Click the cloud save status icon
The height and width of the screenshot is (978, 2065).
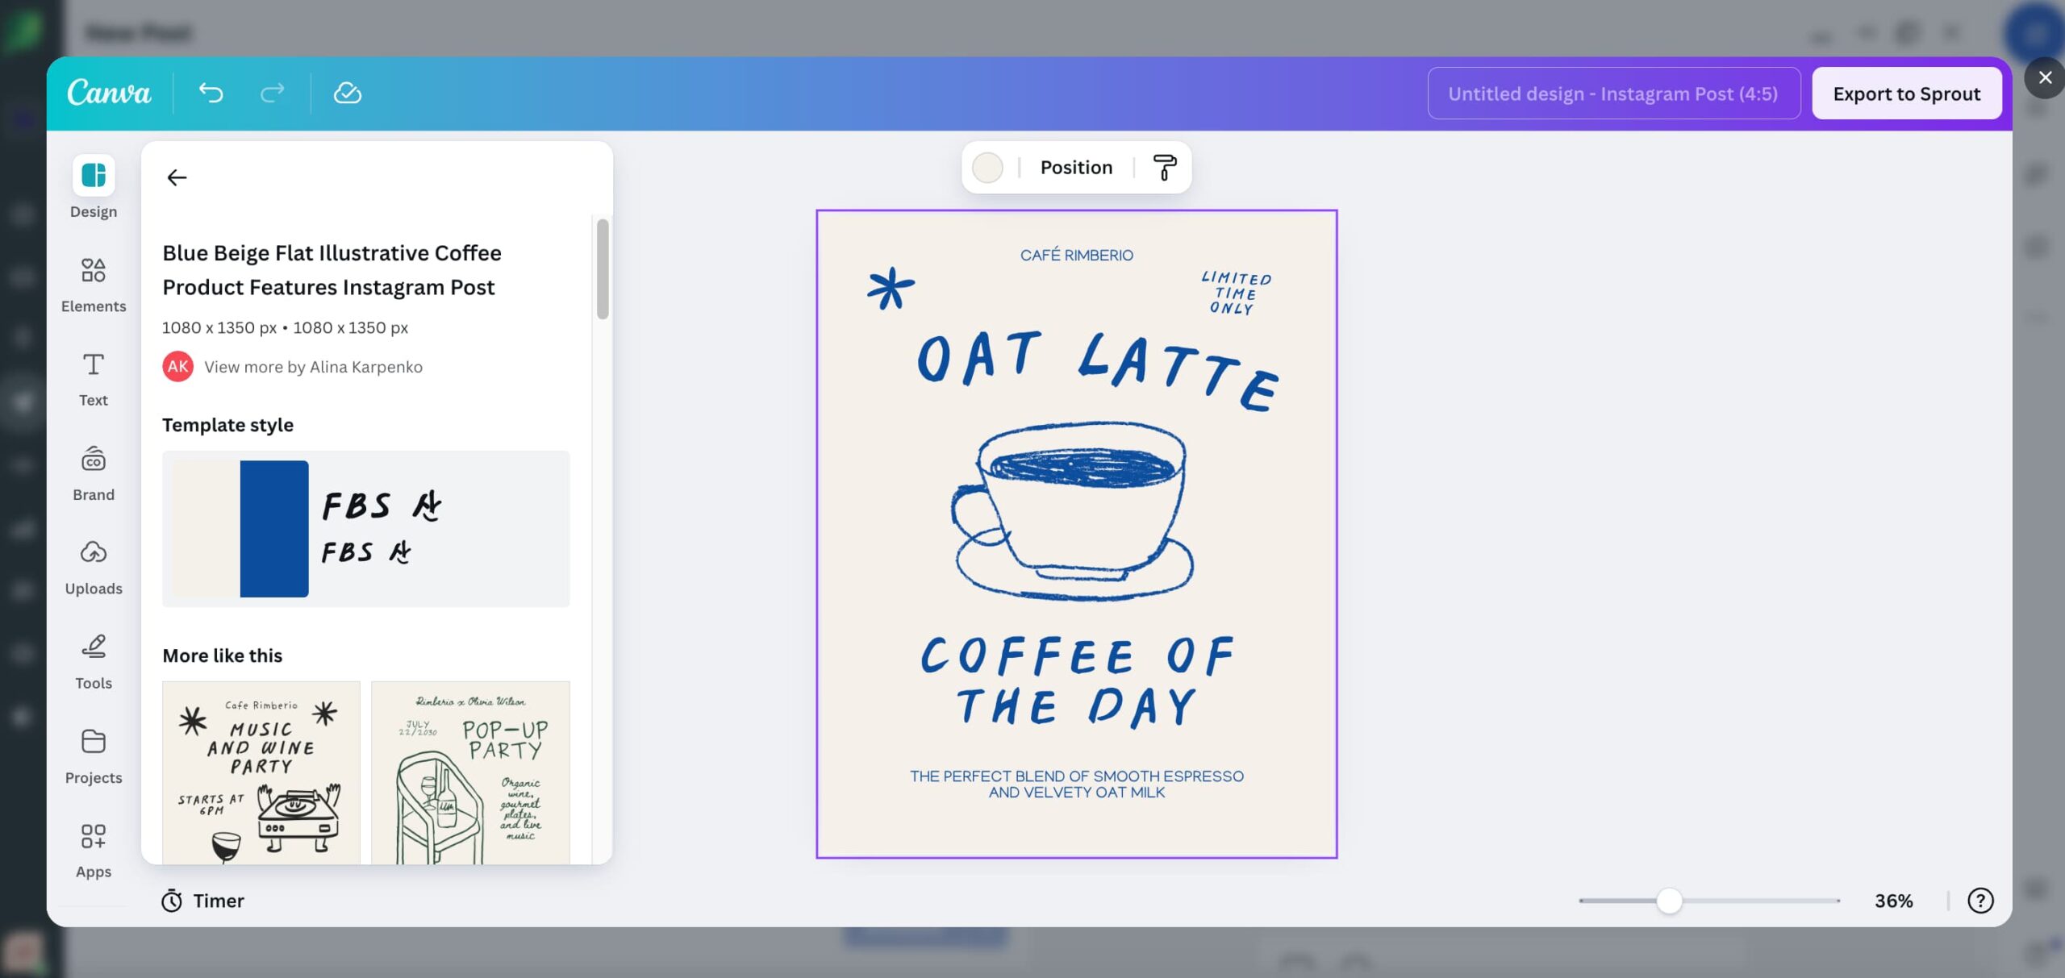pos(347,94)
